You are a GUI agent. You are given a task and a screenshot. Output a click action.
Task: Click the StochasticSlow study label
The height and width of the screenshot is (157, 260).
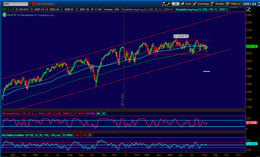(37, 114)
